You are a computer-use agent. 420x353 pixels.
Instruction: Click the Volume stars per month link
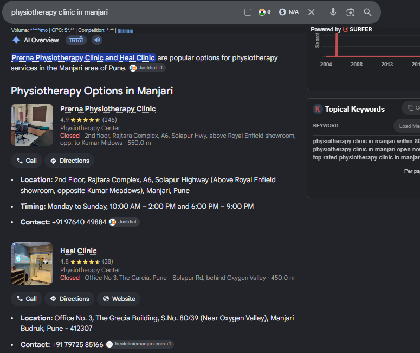coord(39,30)
